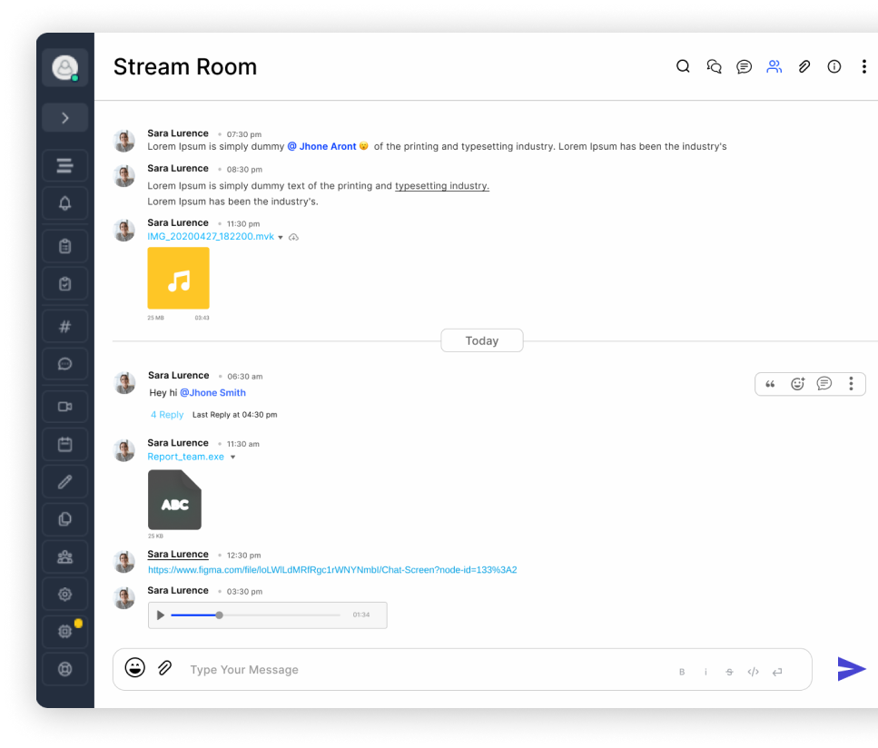The height and width of the screenshot is (748, 878).
Task: Open the hashtag channels icon
Action: click(65, 327)
